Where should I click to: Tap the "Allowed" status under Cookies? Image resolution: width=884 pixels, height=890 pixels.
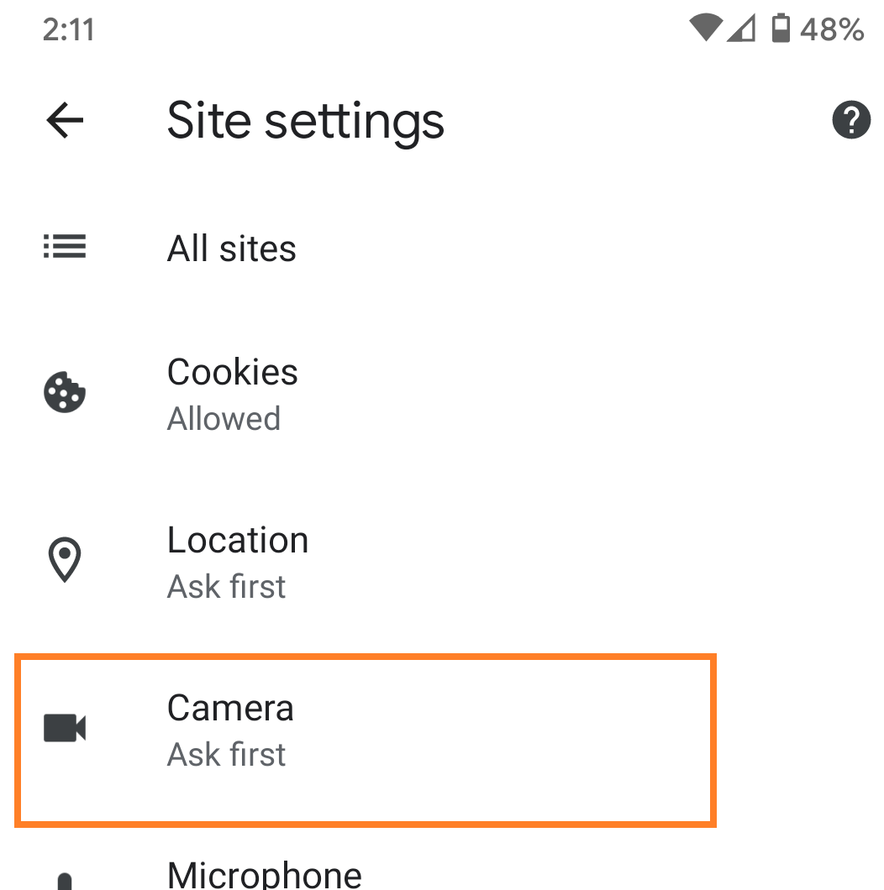224,418
